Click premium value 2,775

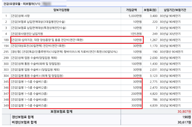pyautogui.click(x=154, y=82)
